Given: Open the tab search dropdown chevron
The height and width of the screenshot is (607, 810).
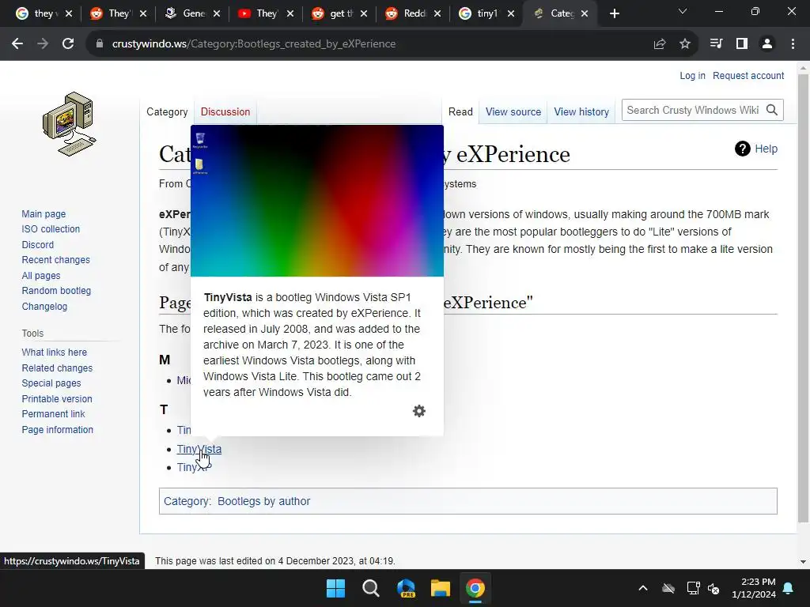Looking at the screenshot, I should pos(683,11).
